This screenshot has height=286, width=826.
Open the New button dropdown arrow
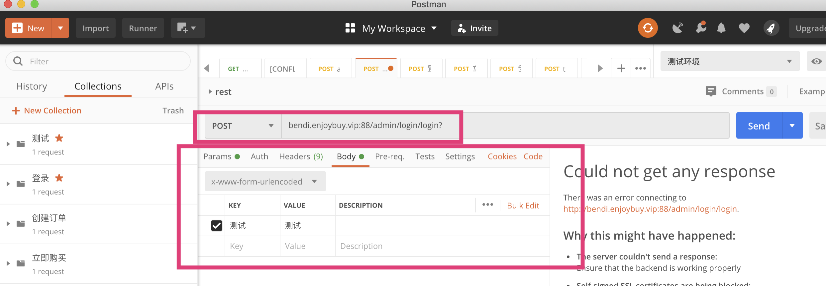coord(60,28)
